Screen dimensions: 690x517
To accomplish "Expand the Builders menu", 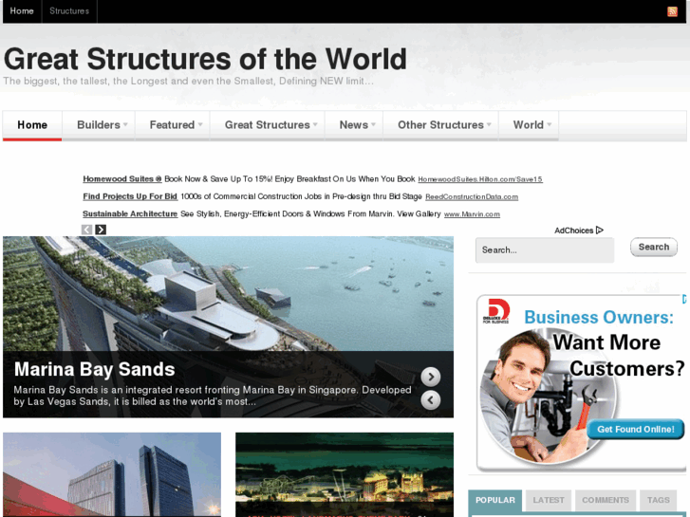I will 99,125.
